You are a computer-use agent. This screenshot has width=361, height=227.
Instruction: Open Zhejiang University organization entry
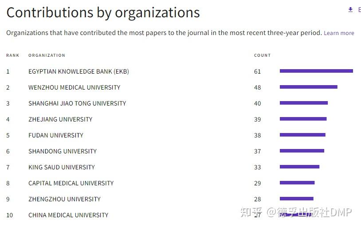(60, 119)
